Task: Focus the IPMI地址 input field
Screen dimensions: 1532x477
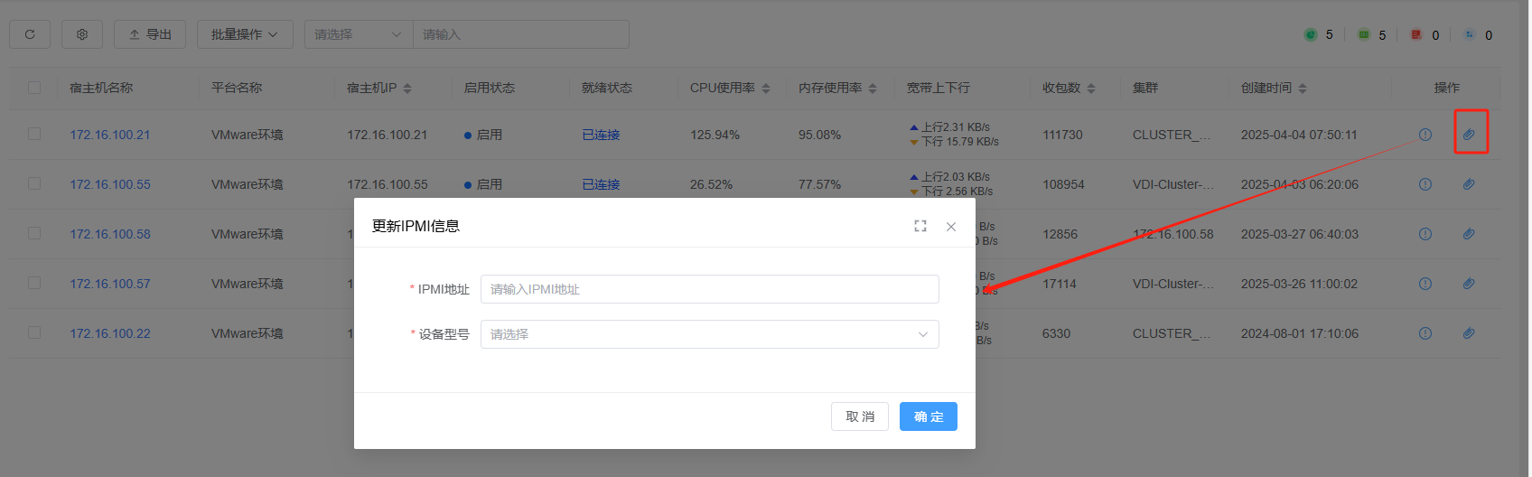Action: click(x=710, y=289)
